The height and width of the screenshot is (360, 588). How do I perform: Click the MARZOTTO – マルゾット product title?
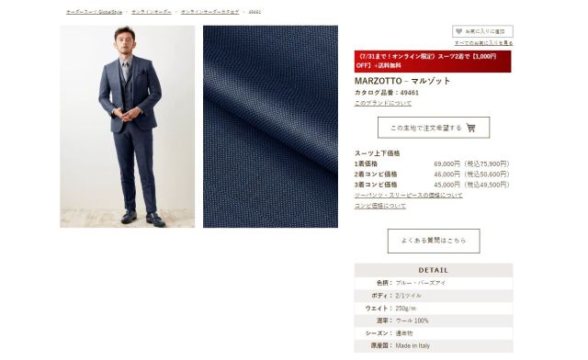pos(402,81)
